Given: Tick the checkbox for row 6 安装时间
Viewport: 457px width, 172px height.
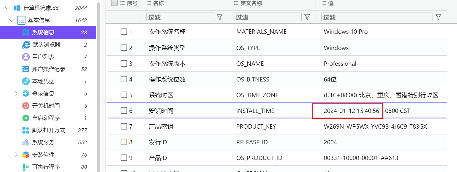Looking at the screenshot, I should (124, 111).
